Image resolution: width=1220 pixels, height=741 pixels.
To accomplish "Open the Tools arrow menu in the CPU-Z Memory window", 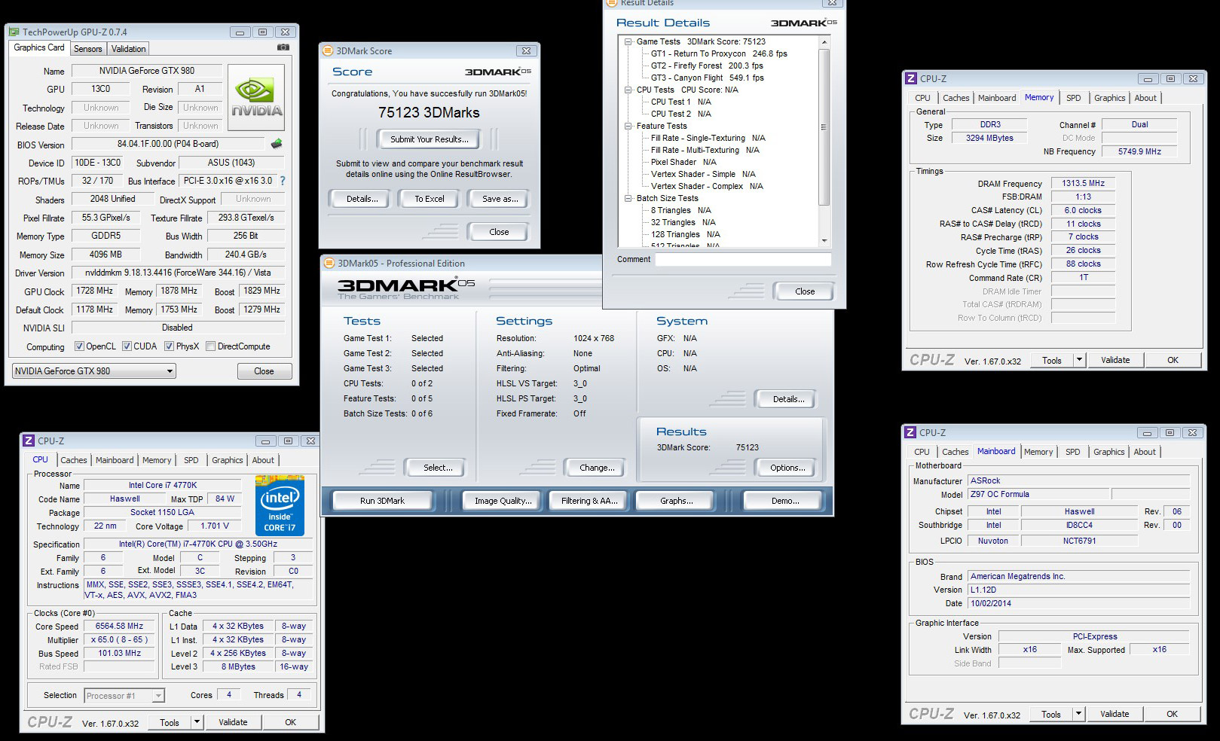I will [x=1079, y=360].
